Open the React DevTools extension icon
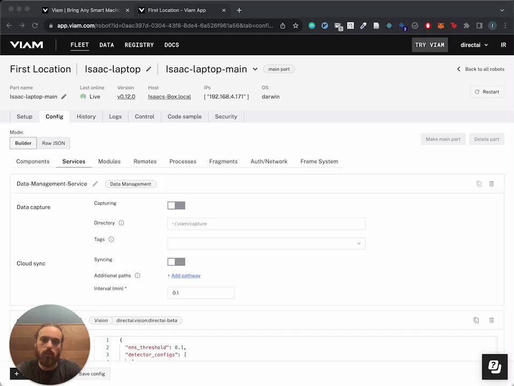Viewport: 514px width, 386px height. (x=389, y=26)
